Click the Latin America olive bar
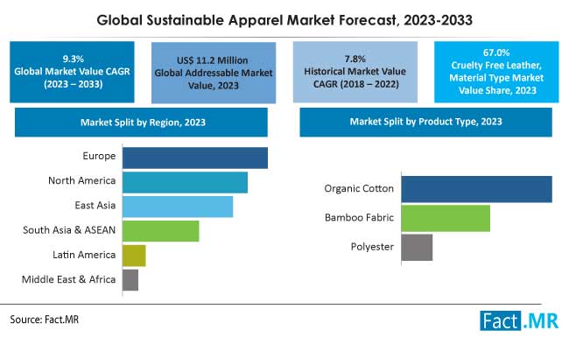This screenshot has height=337, width=569. point(134,256)
